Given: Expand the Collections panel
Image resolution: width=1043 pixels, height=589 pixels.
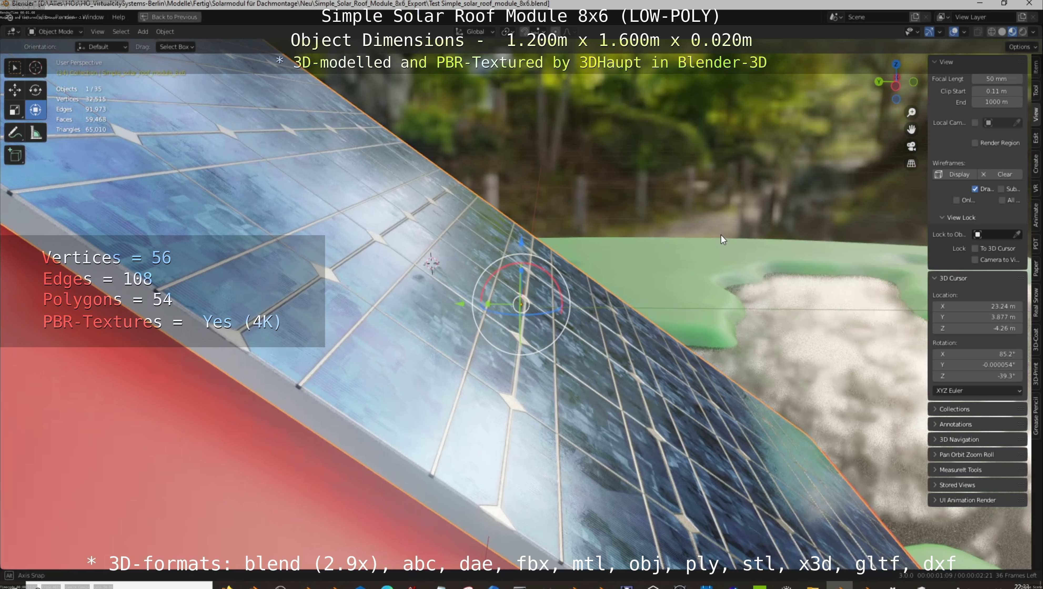Looking at the screenshot, I should click(x=978, y=410).
